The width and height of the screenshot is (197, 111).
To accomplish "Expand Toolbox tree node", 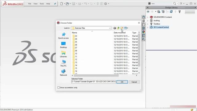I will [x=148, y=24].
